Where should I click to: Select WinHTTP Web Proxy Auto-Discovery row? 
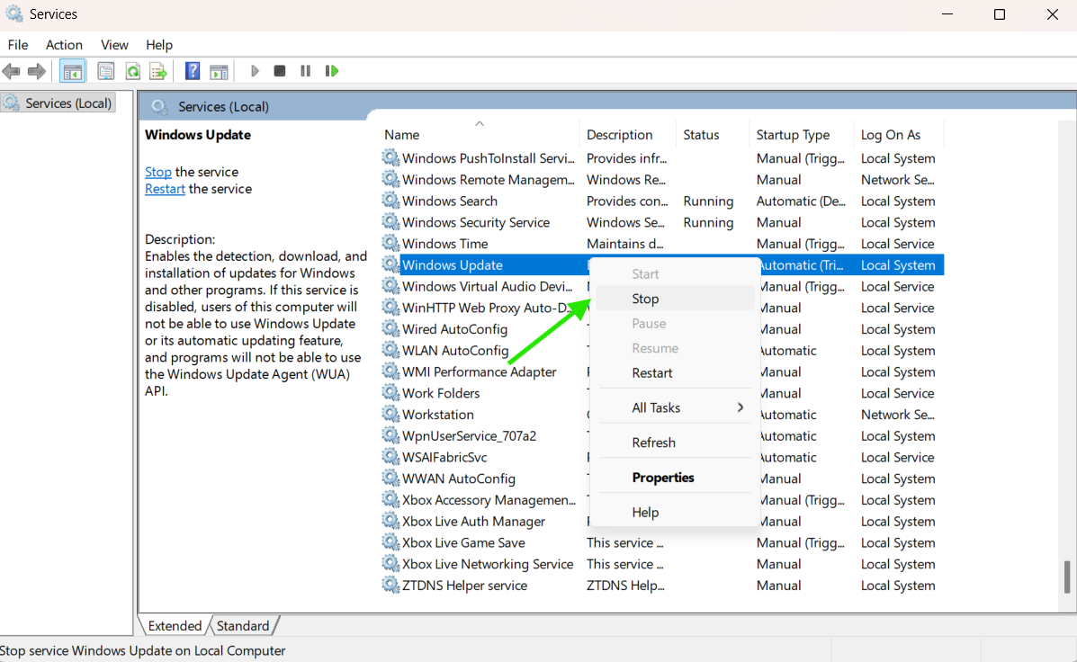click(663, 308)
